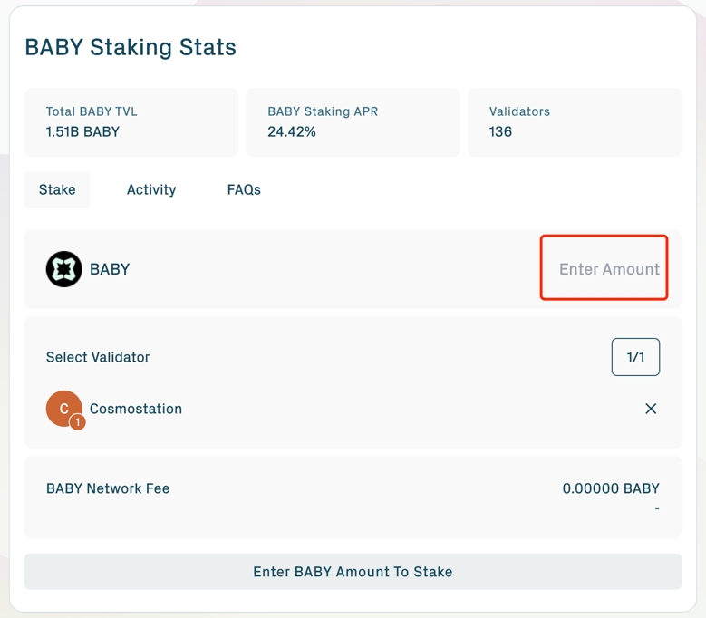Click the Select Validator label
The width and height of the screenshot is (706, 618).
(98, 357)
